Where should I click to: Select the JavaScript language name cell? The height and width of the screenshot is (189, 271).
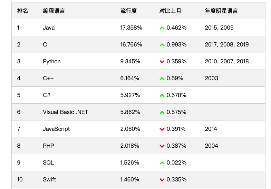click(x=56, y=129)
